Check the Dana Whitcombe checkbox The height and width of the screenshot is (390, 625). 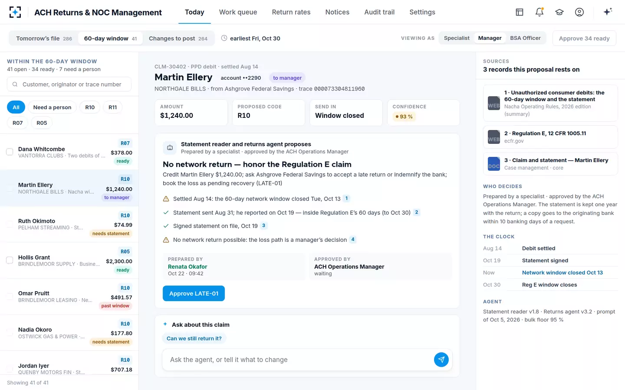point(10,152)
